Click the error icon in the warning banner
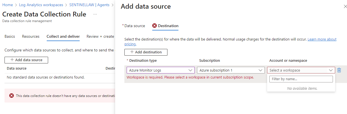Image resolution: width=347 pixels, height=114 pixels. (x=12, y=96)
